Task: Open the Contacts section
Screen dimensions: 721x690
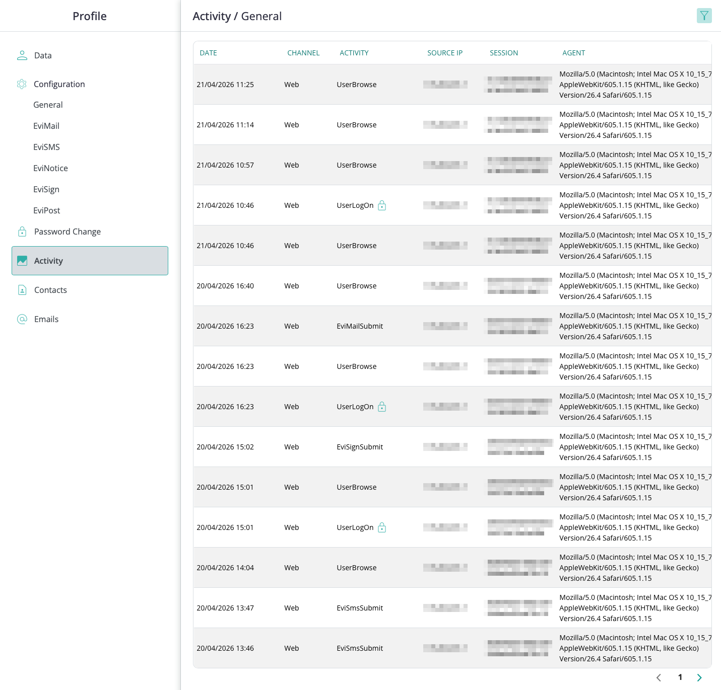Action: [x=50, y=290]
